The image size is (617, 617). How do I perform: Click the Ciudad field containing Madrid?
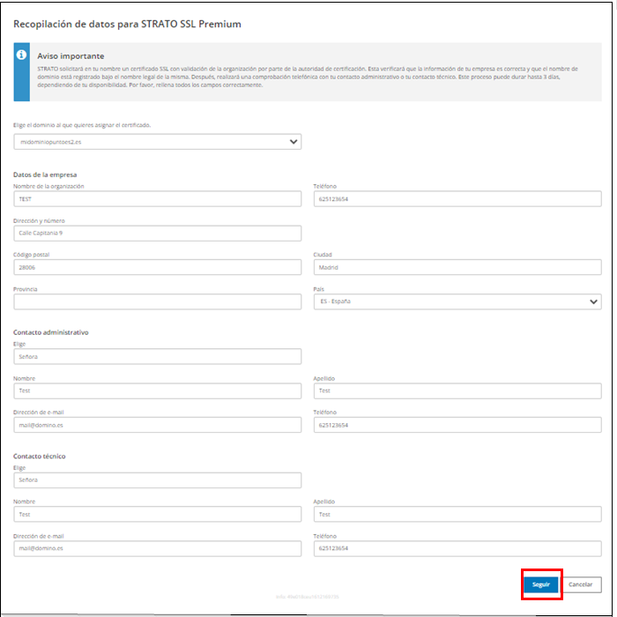pos(457,267)
